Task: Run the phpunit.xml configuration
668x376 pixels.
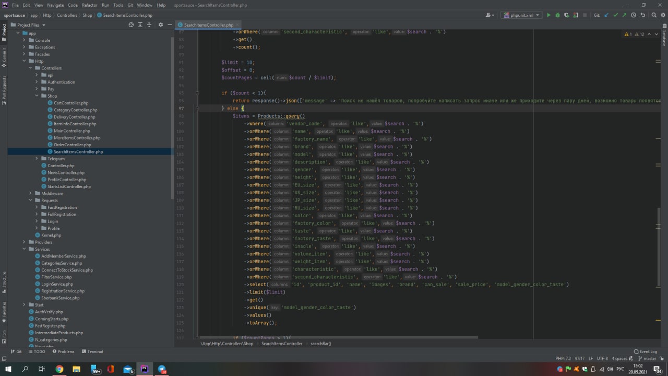Action: click(548, 15)
